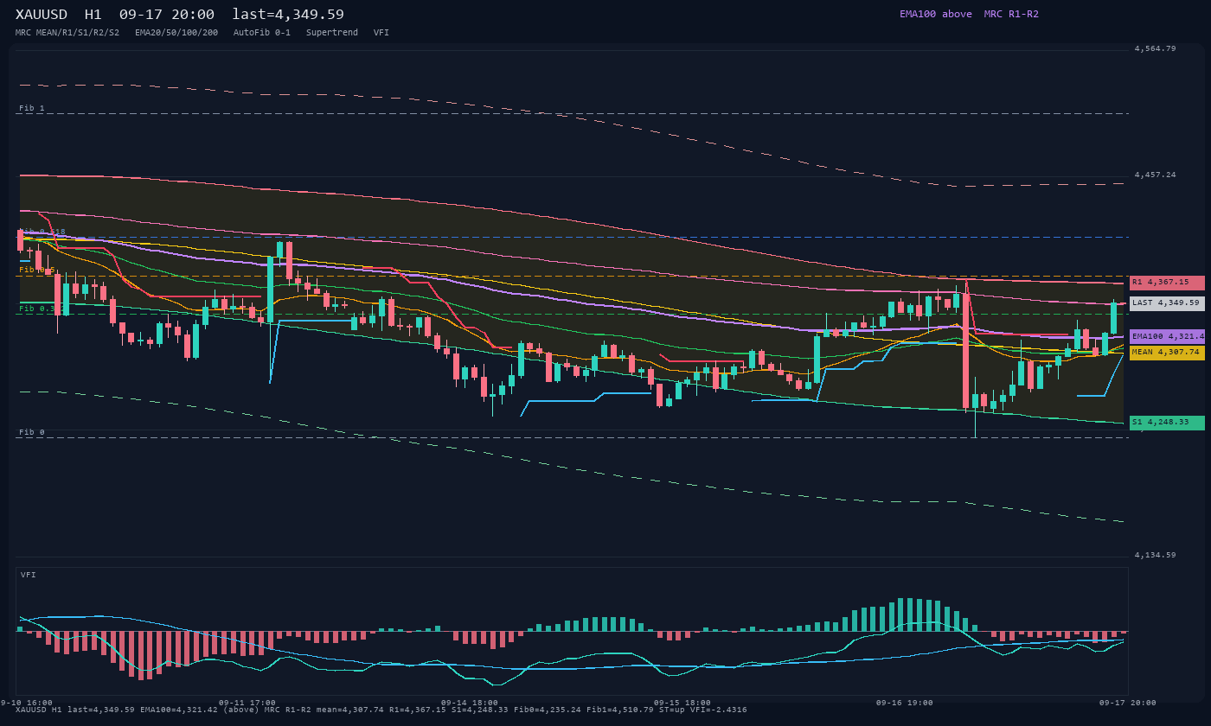
Task: Click the 'MRC R1-R2' note in the header
Action: coord(1011,14)
